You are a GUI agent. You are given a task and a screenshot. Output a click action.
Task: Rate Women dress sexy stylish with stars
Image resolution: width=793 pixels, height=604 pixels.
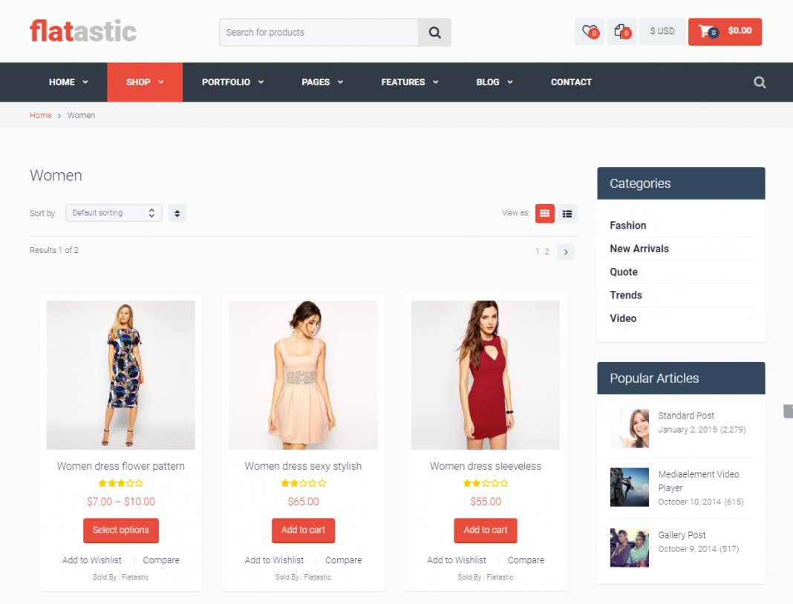point(303,482)
